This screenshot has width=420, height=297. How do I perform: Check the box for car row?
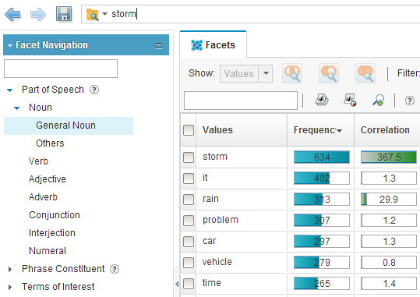[189, 241]
